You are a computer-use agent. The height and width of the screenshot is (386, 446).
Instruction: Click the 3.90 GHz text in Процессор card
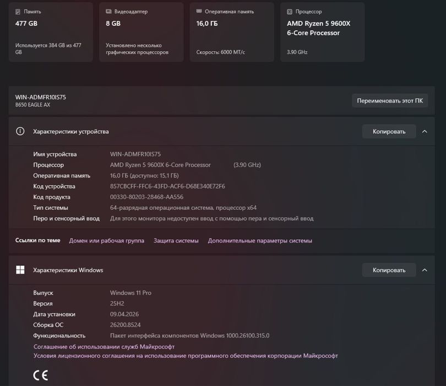point(297,52)
